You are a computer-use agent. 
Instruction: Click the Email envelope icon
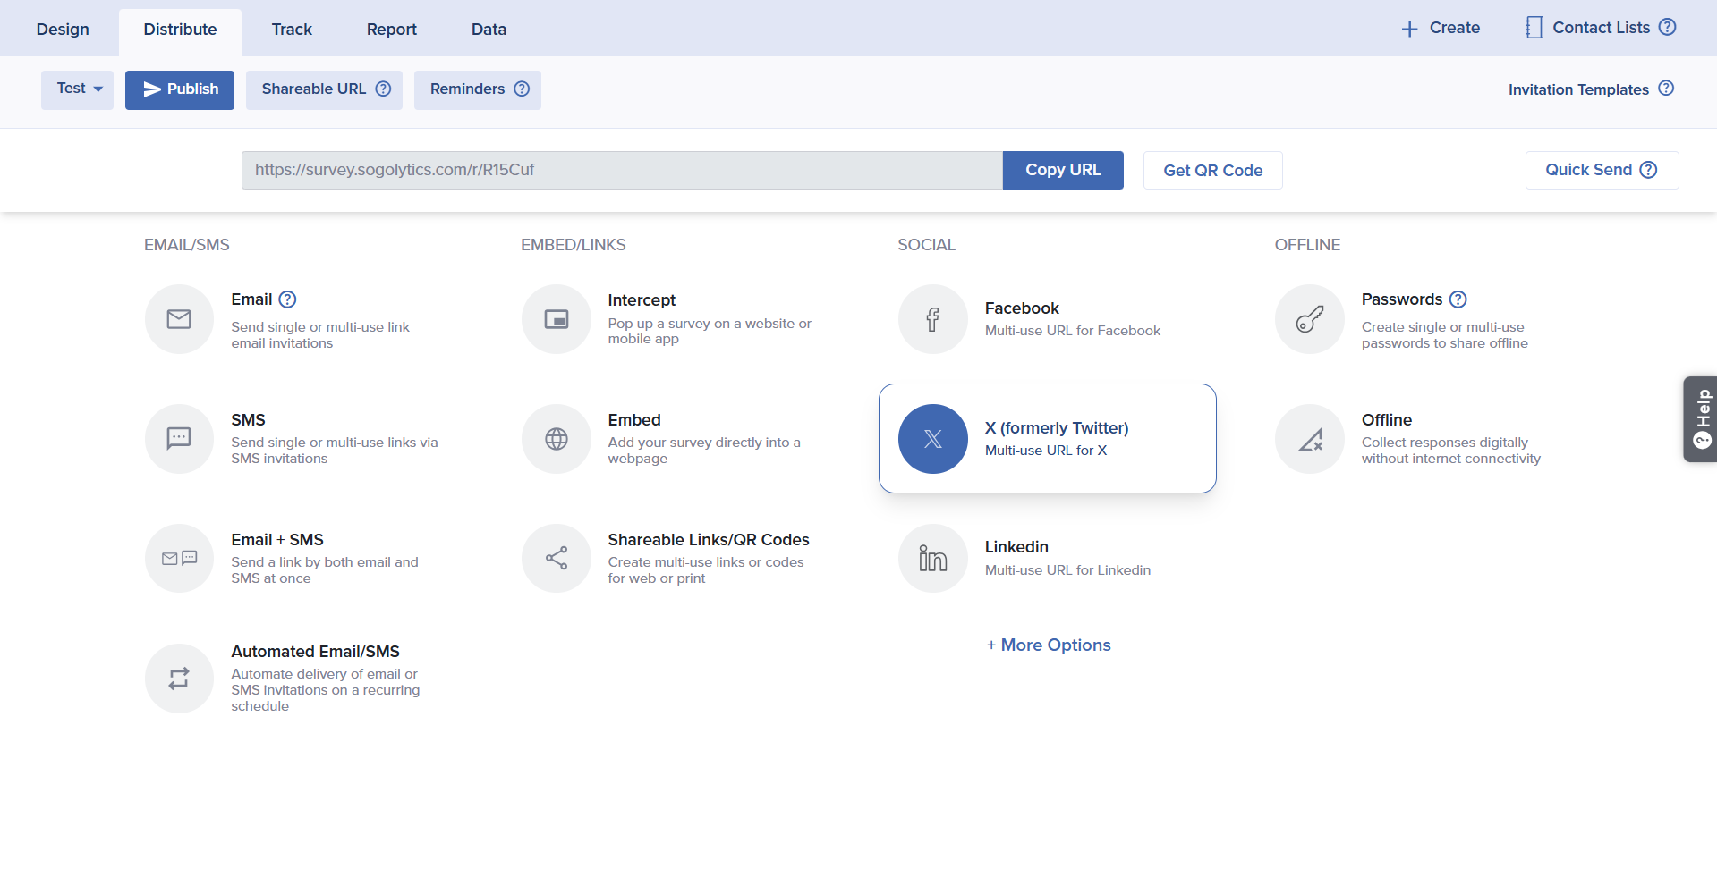coord(179,319)
